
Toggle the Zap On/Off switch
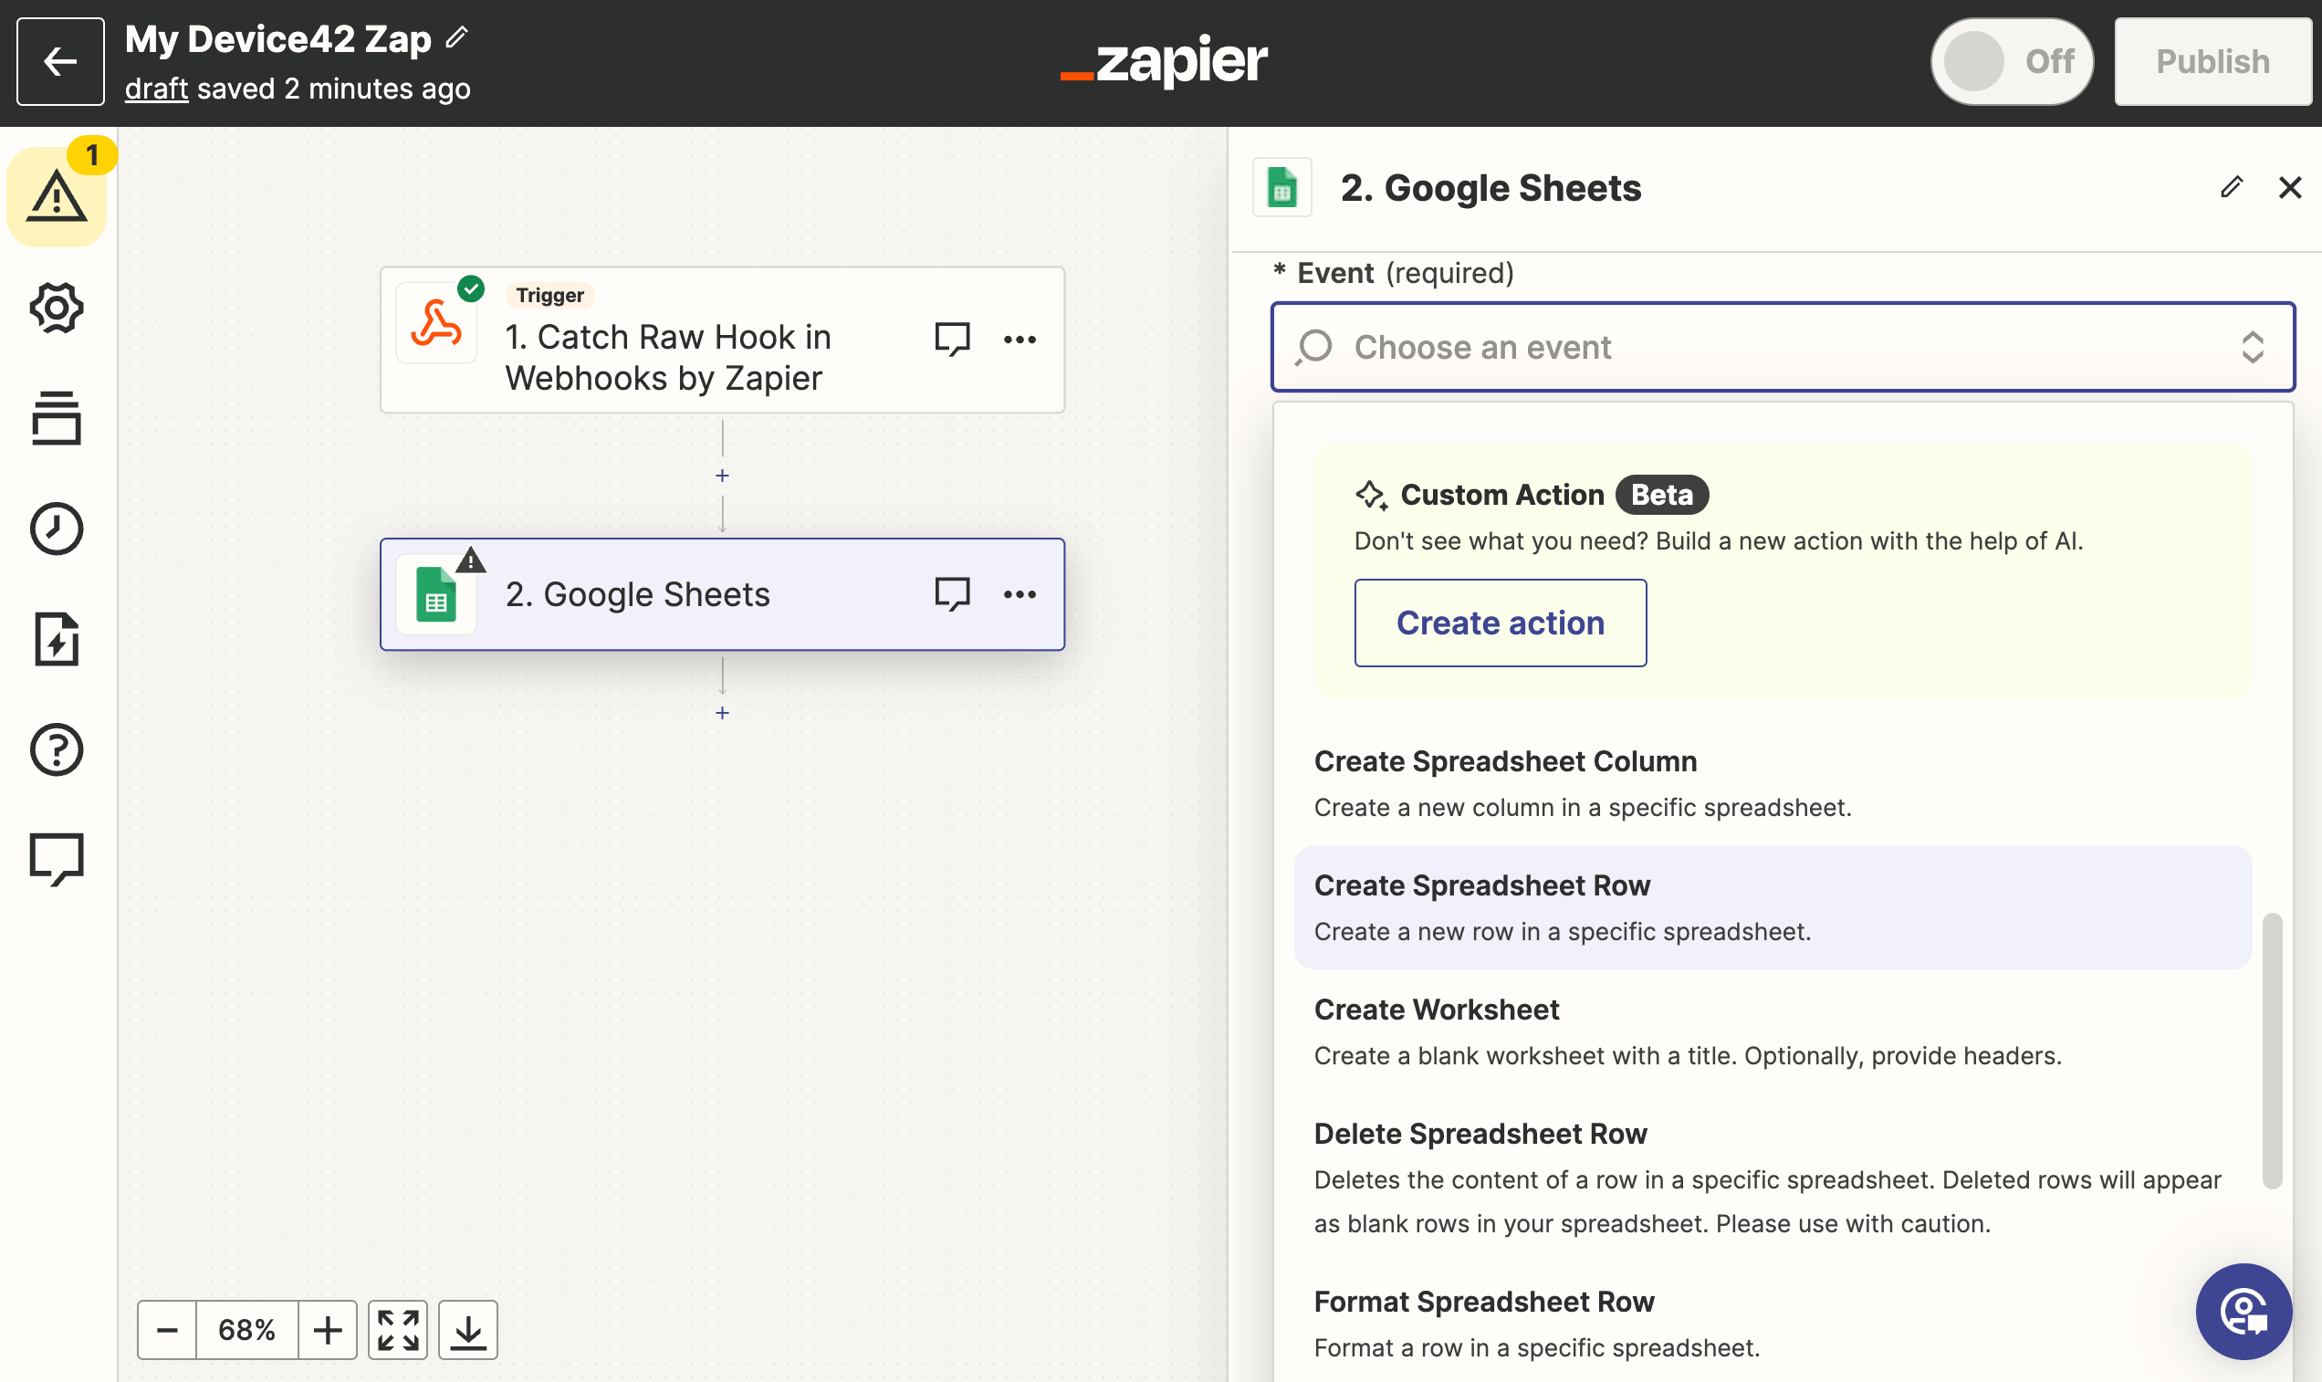2011,61
